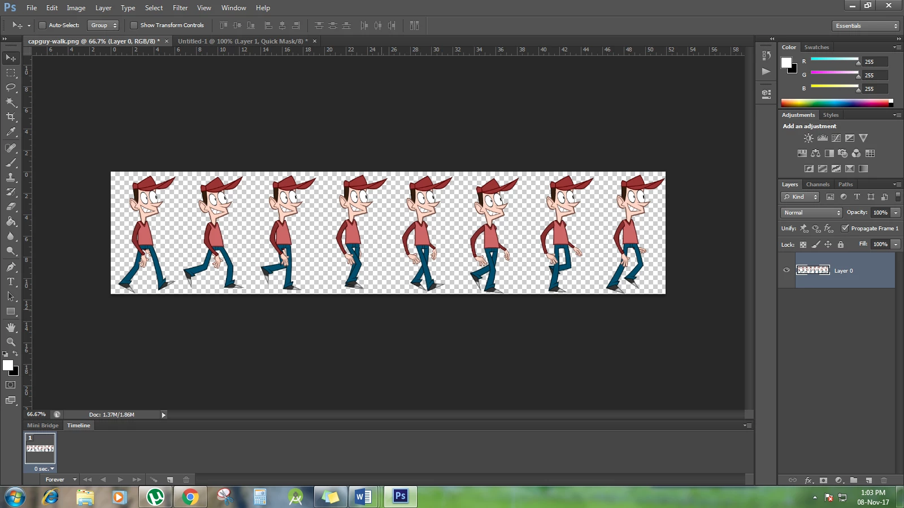This screenshot has width=904, height=508.
Task: Launch Internet Explorer from the taskbar
Action: (x=51, y=497)
